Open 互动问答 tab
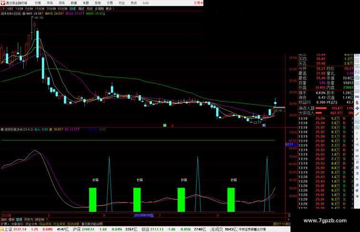Screen dimensions: 360x232 coord(73,224)
